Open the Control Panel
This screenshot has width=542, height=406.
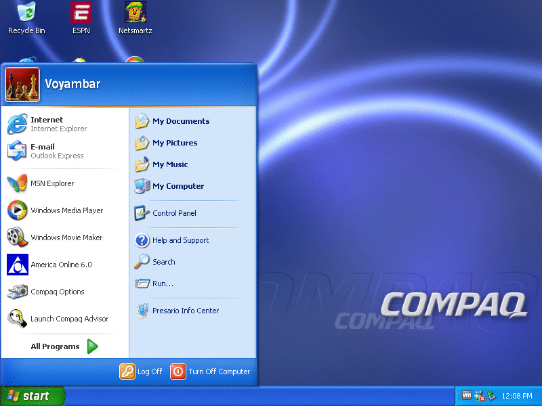click(193, 213)
